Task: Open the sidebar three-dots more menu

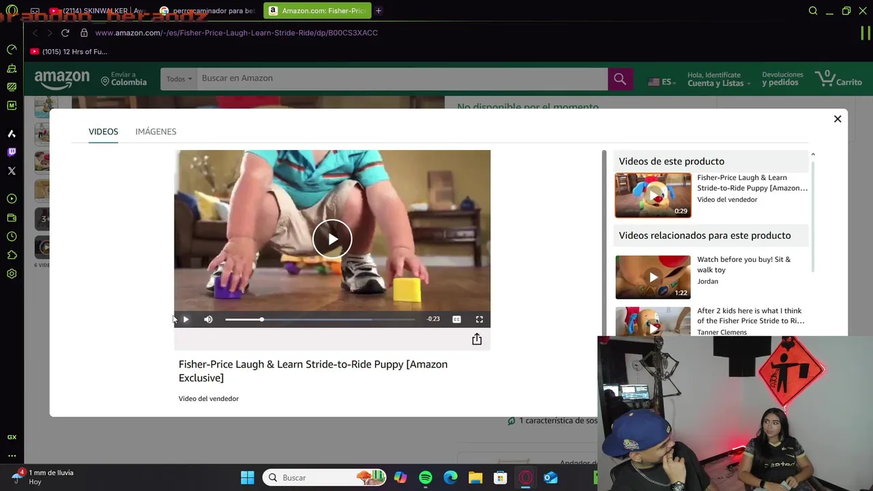Action: tap(12, 456)
